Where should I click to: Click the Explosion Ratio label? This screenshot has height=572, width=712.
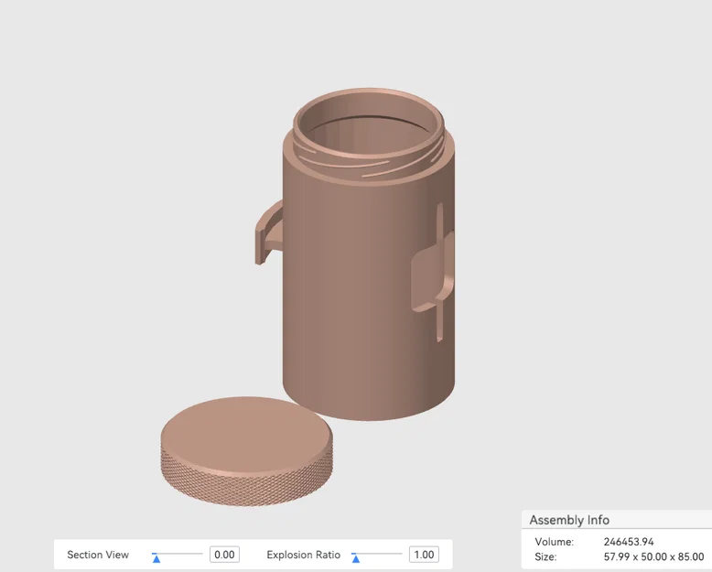tap(303, 555)
